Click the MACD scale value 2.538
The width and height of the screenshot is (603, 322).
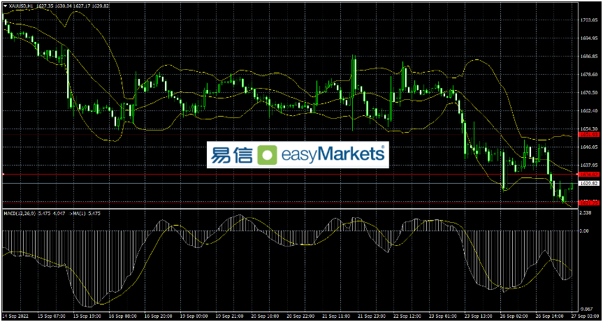point(587,212)
